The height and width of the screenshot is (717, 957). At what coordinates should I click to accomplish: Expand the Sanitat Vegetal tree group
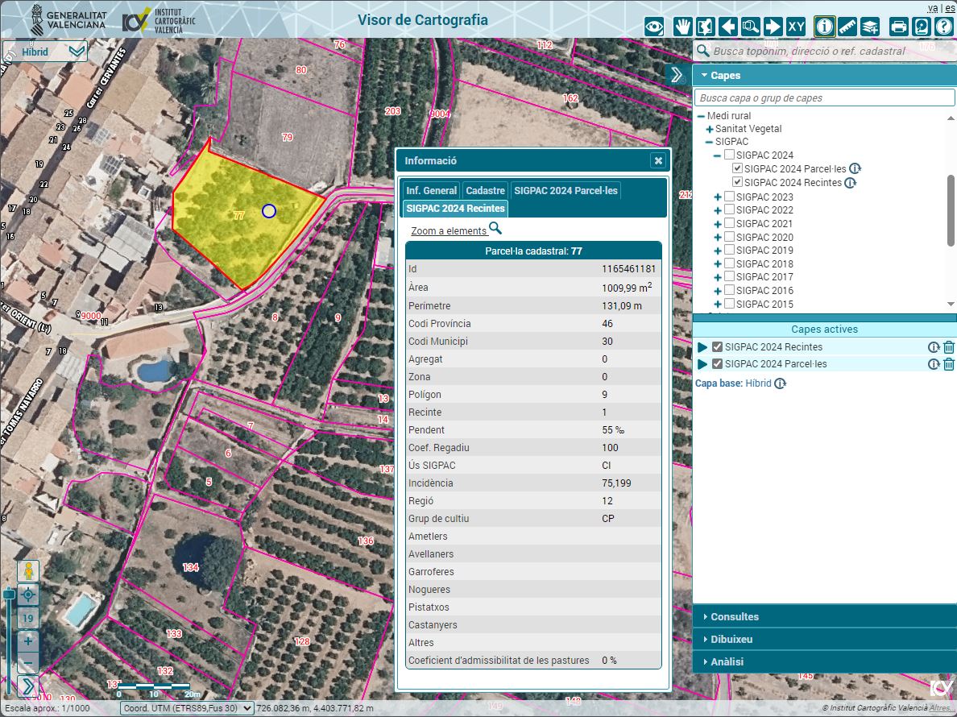(x=710, y=129)
